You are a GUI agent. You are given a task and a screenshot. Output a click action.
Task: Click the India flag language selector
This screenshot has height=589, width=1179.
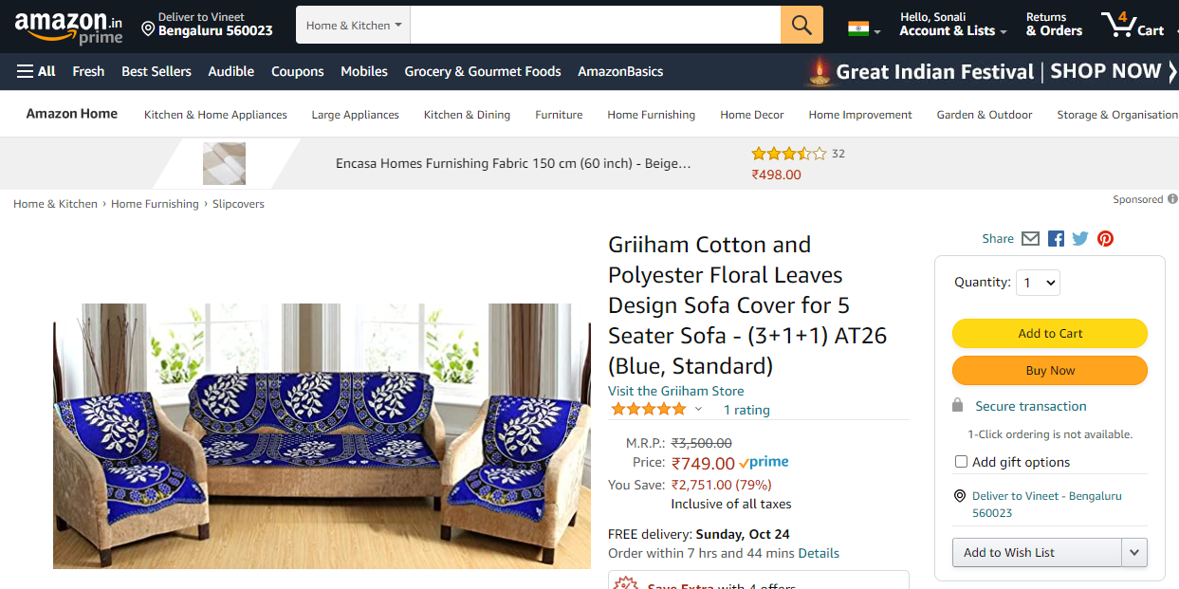pyautogui.click(x=863, y=29)
